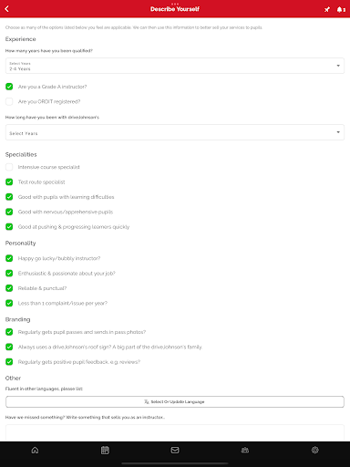Open the calendar icon in bottom bar
Image resolution: width=350 pixels, height=467 pixels.
pyautogui.click(x=105, y=450)
